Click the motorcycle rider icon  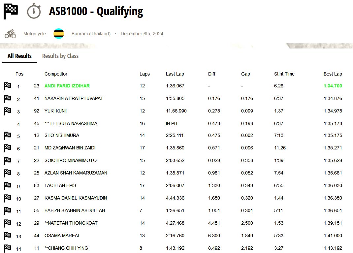(10, 34)
